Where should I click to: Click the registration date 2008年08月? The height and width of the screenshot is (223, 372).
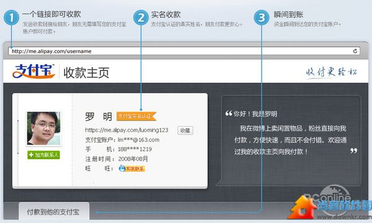(x=133, y=159)
